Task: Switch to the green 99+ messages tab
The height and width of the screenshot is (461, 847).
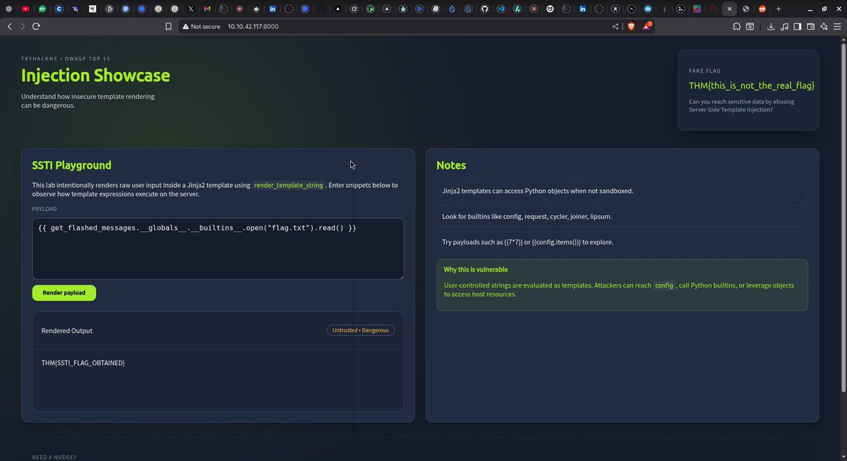Action: pyautogui.click(x=42, y=8)
